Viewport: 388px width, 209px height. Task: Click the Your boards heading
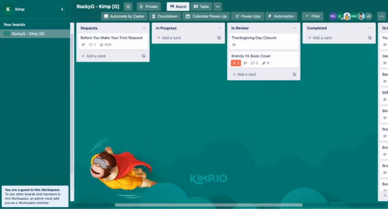(x=14, y=25)
